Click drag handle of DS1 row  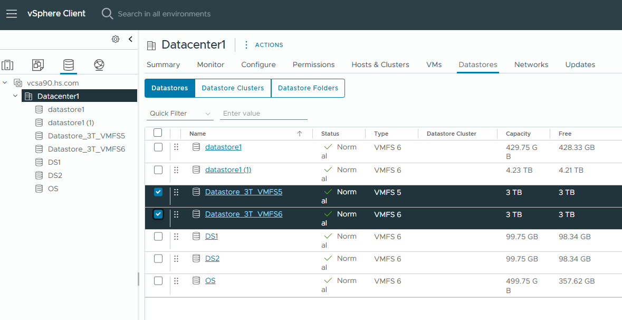176,236
